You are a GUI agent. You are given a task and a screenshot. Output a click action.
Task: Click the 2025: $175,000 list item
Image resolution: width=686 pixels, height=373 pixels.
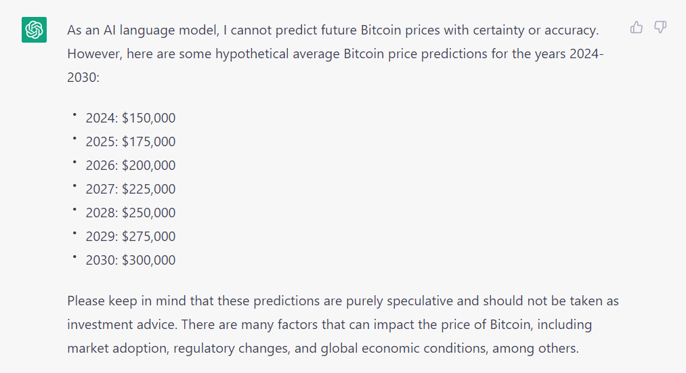(130, 142)
